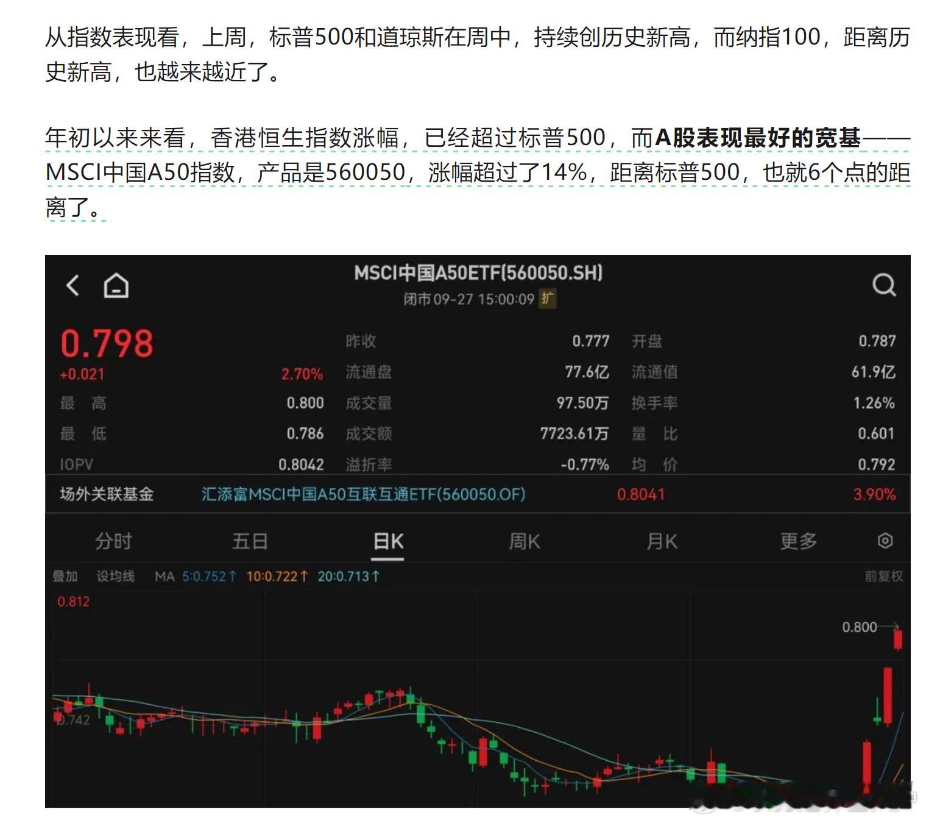Tap the current price 0.798

tap(107, 343)
